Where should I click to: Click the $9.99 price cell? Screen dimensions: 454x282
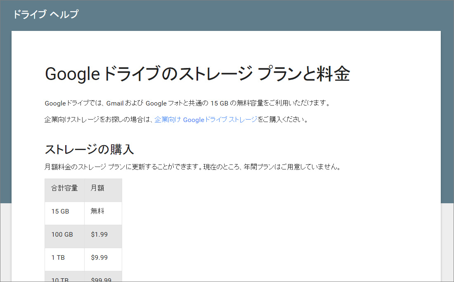pos(103,259)
